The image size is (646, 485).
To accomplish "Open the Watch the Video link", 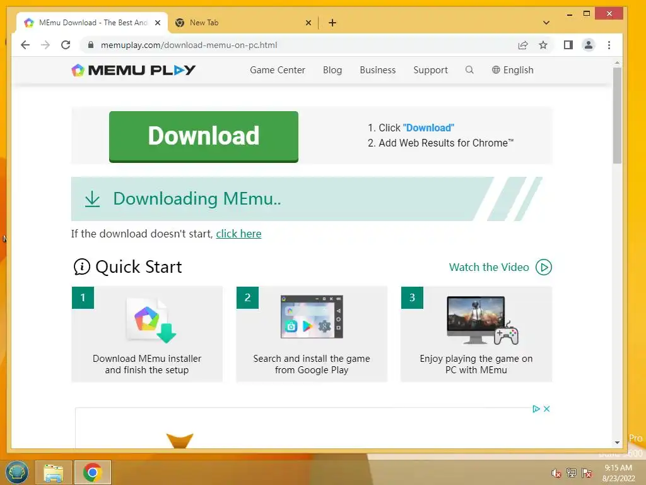I will (489, 267).
